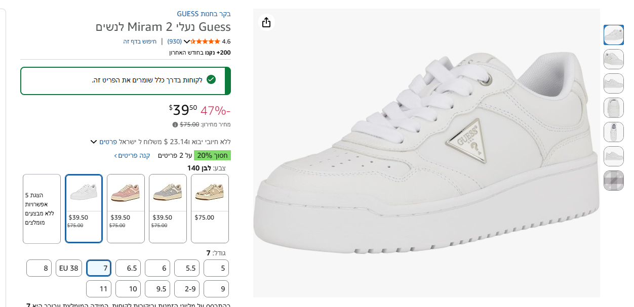The height and width of the screenshot is (307, 634).
Task: Click green checkmark icon in the banner
Action: click(211, 80)
